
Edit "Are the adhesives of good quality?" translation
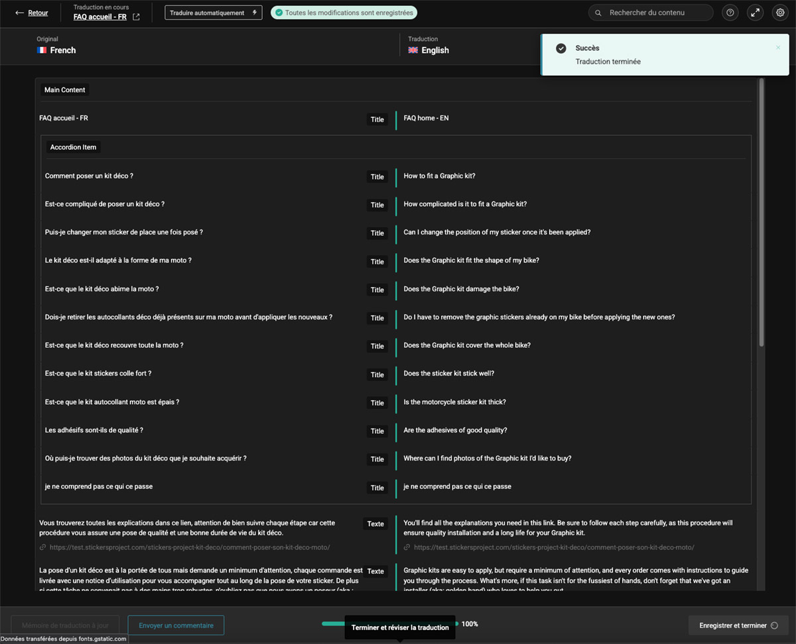[x=455, y=430]
